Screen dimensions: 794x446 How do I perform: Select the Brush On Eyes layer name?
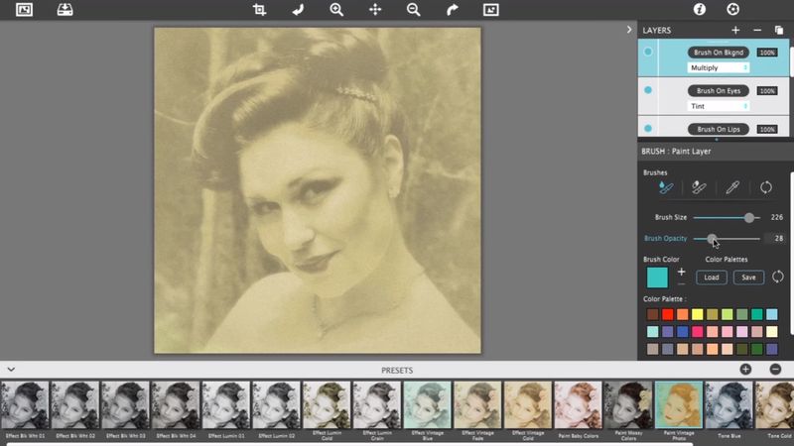pyautogui.click(x=720, y=90)
